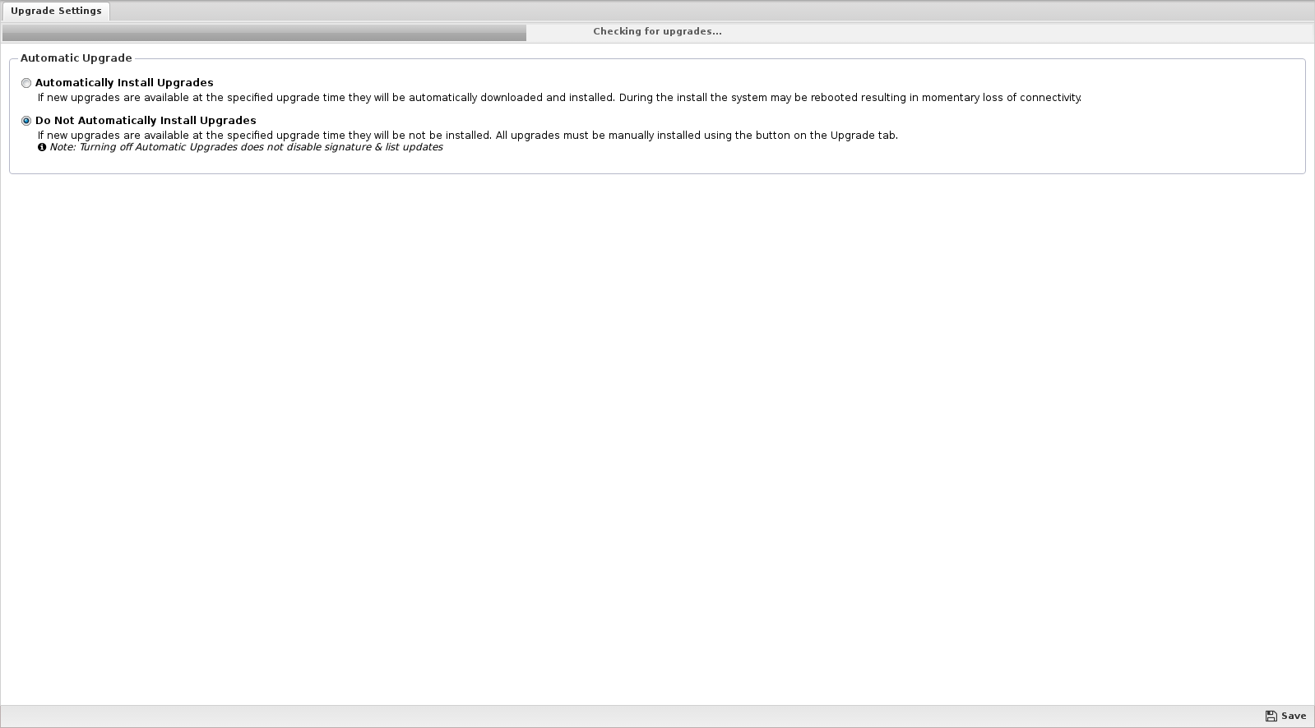Click the description mentioning momentary loss of connectivity
Screen dimensions: 1315x728
(559, 97)
